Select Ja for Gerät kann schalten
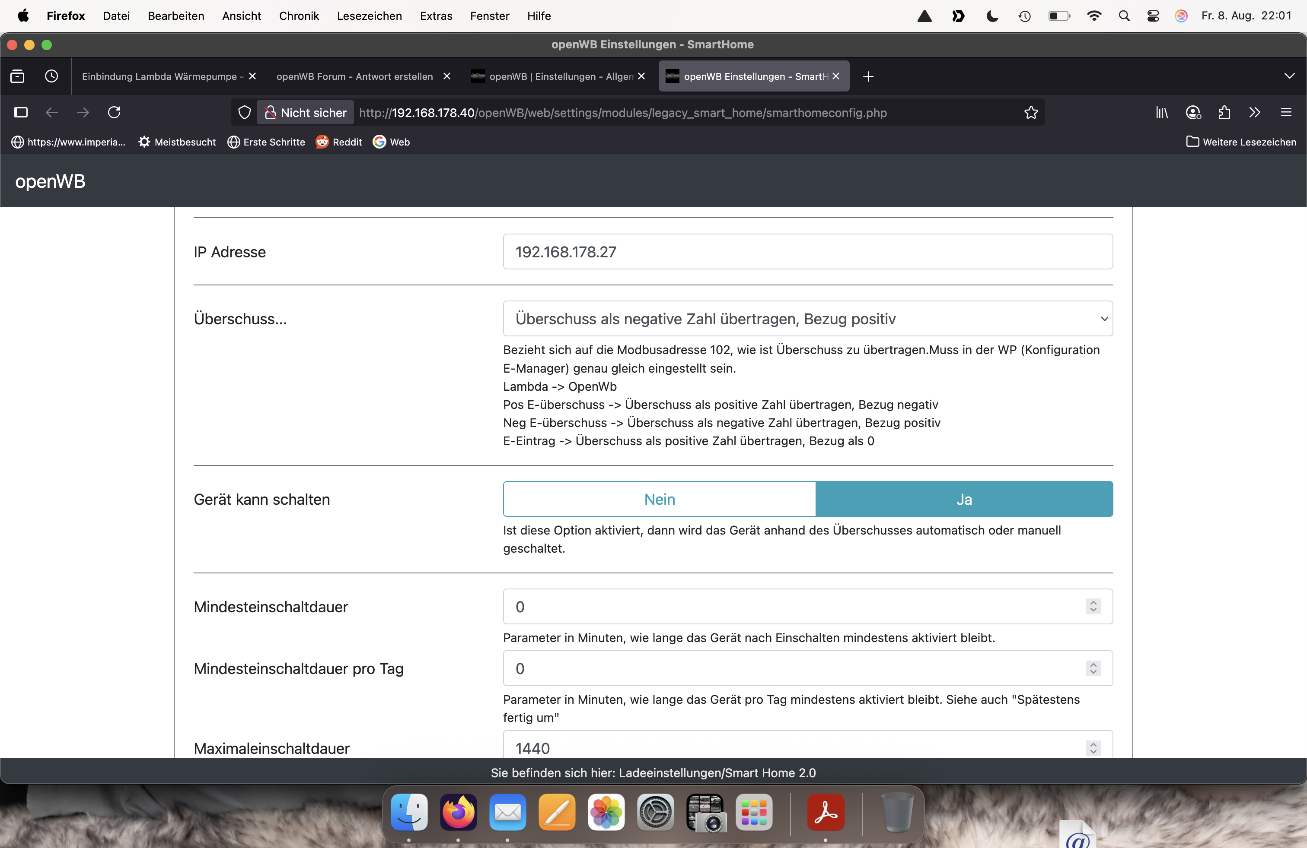Viewport: 1307px width, 848px height. 964,499
